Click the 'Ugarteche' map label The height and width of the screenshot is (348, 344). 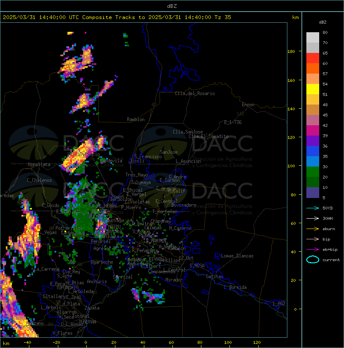(x=102, y=262)
